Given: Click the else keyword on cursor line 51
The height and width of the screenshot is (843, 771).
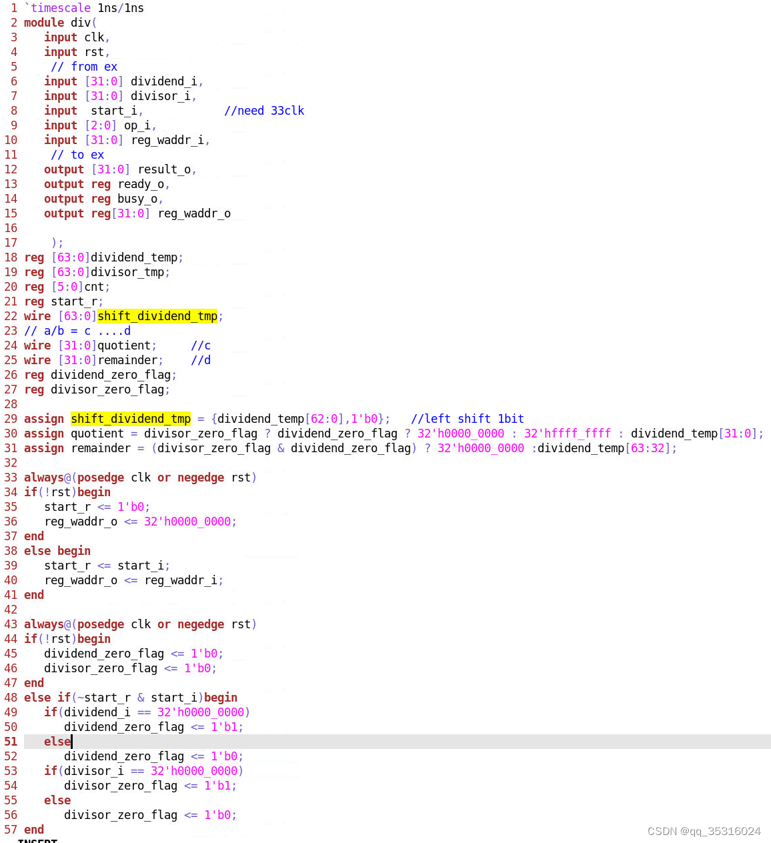Looking at the screenshot, I should coord(57,742).
